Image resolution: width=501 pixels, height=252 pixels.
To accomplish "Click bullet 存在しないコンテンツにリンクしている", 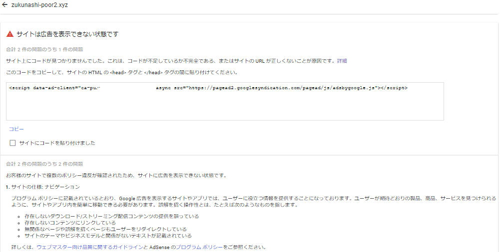I will pos(70,223).
